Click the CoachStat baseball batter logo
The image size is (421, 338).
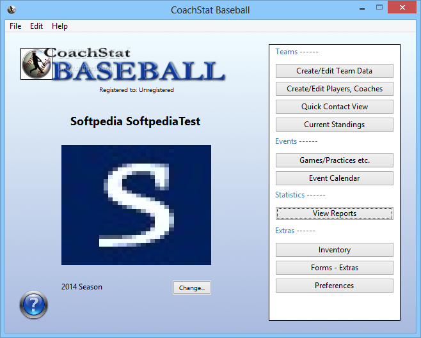(x=36, y=64)
